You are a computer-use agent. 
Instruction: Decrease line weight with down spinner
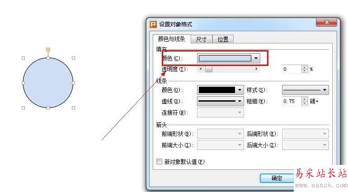(x=305, y=103)
